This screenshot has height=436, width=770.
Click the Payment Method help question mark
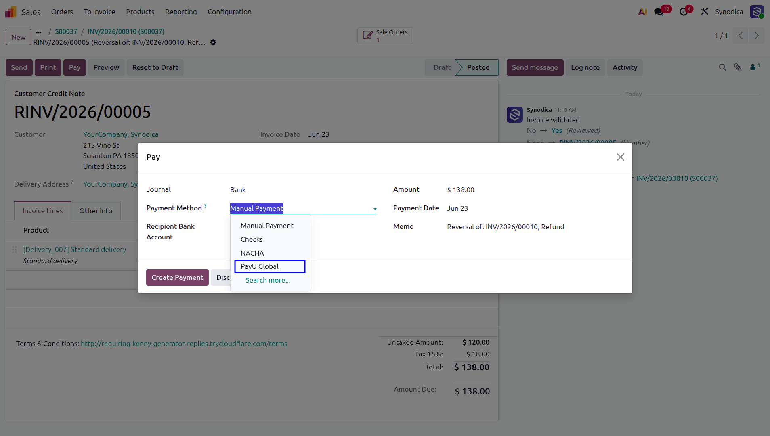click(205, 206)
